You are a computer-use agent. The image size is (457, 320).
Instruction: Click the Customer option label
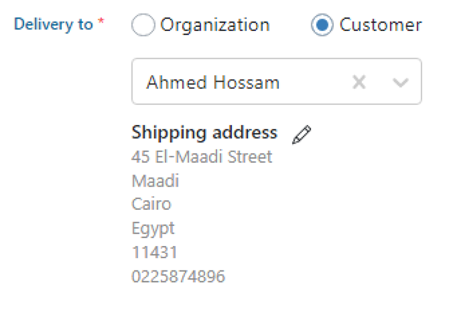(x=380, y=26)
